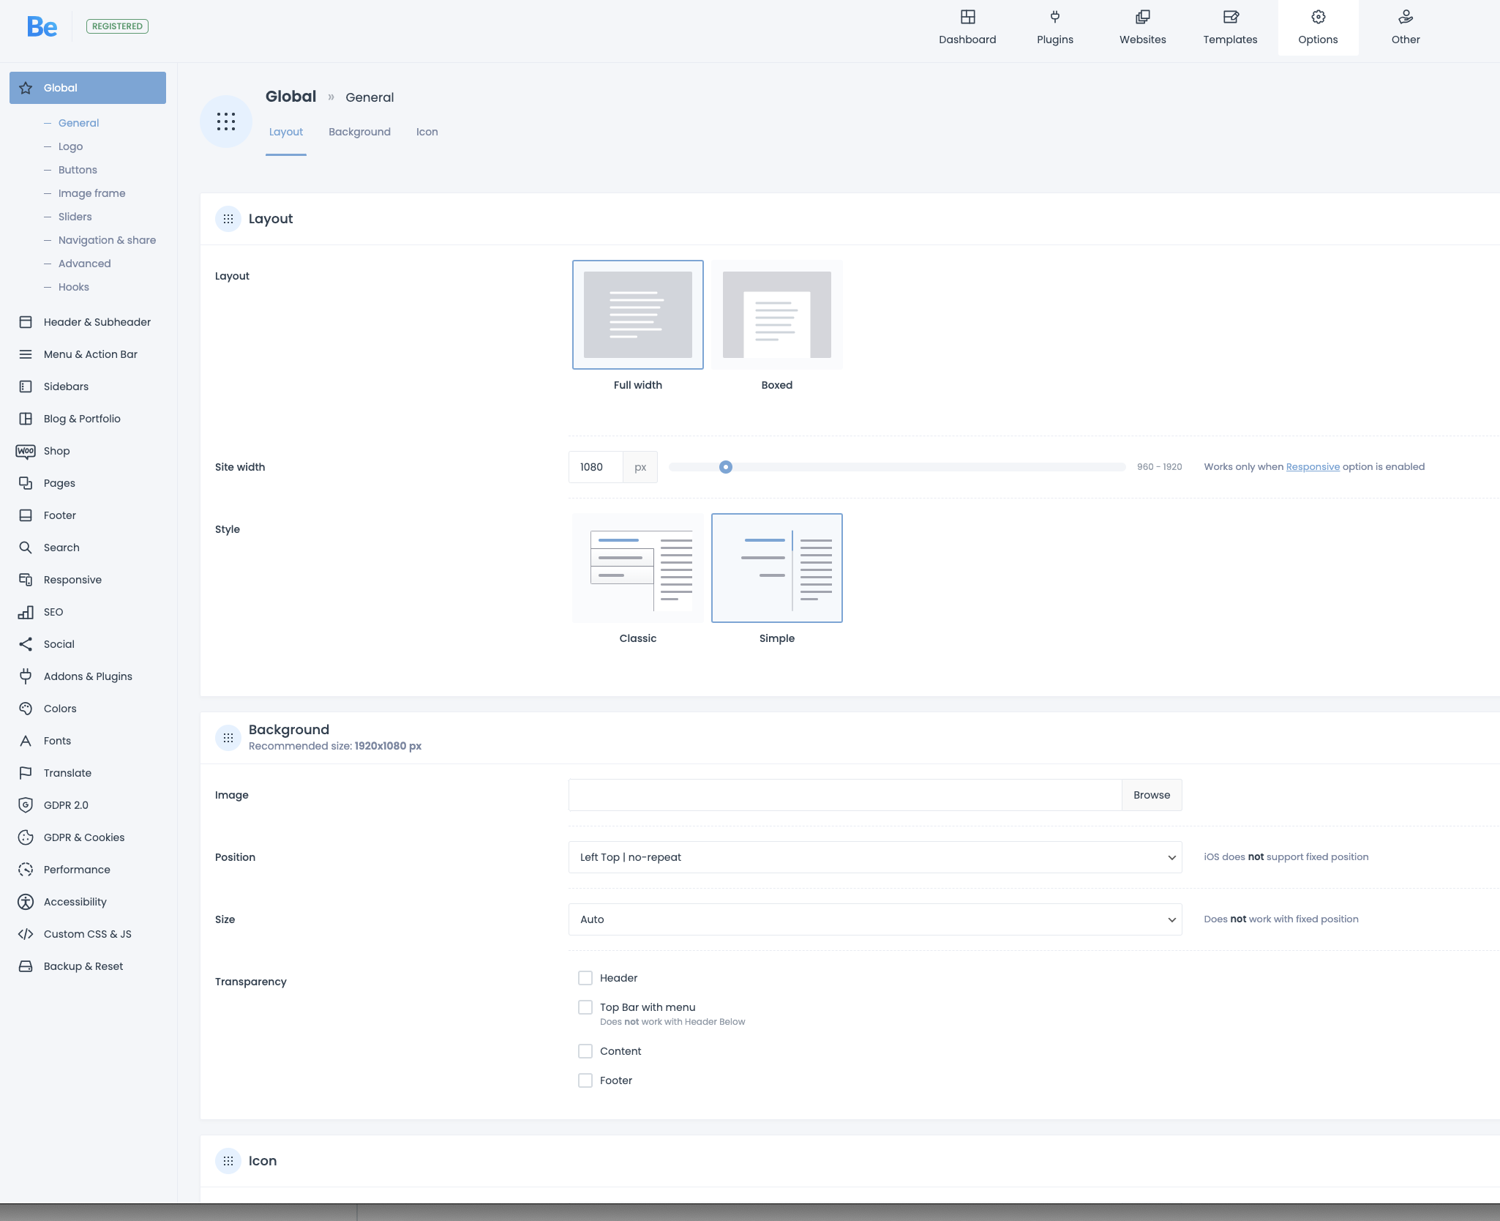
Task: Select the Boxed layout thumbnail
Action: click(x=776, y=315)
